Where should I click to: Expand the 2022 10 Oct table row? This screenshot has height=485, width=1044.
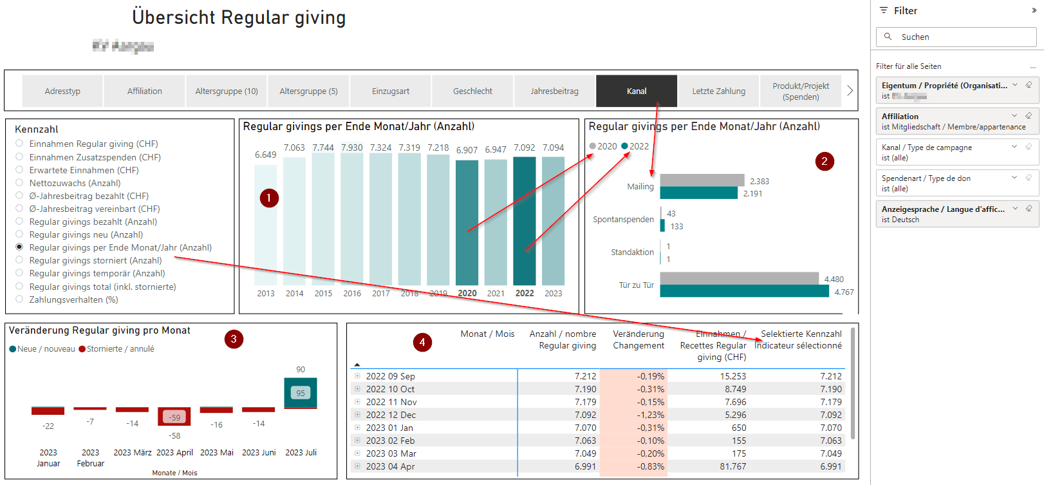(x=357, y=388)
